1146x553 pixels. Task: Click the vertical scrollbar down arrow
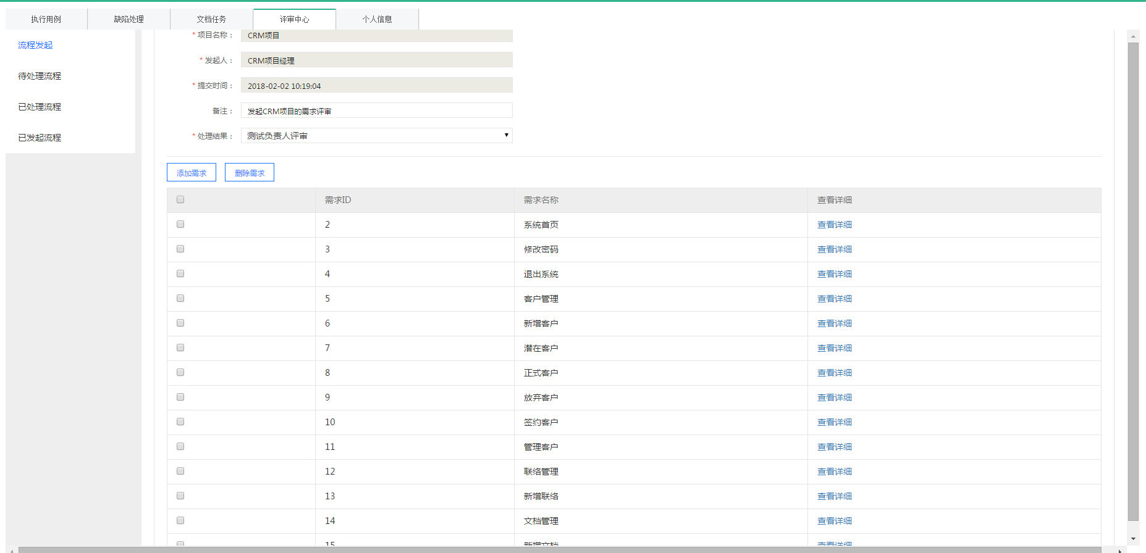pos(1133,538)
